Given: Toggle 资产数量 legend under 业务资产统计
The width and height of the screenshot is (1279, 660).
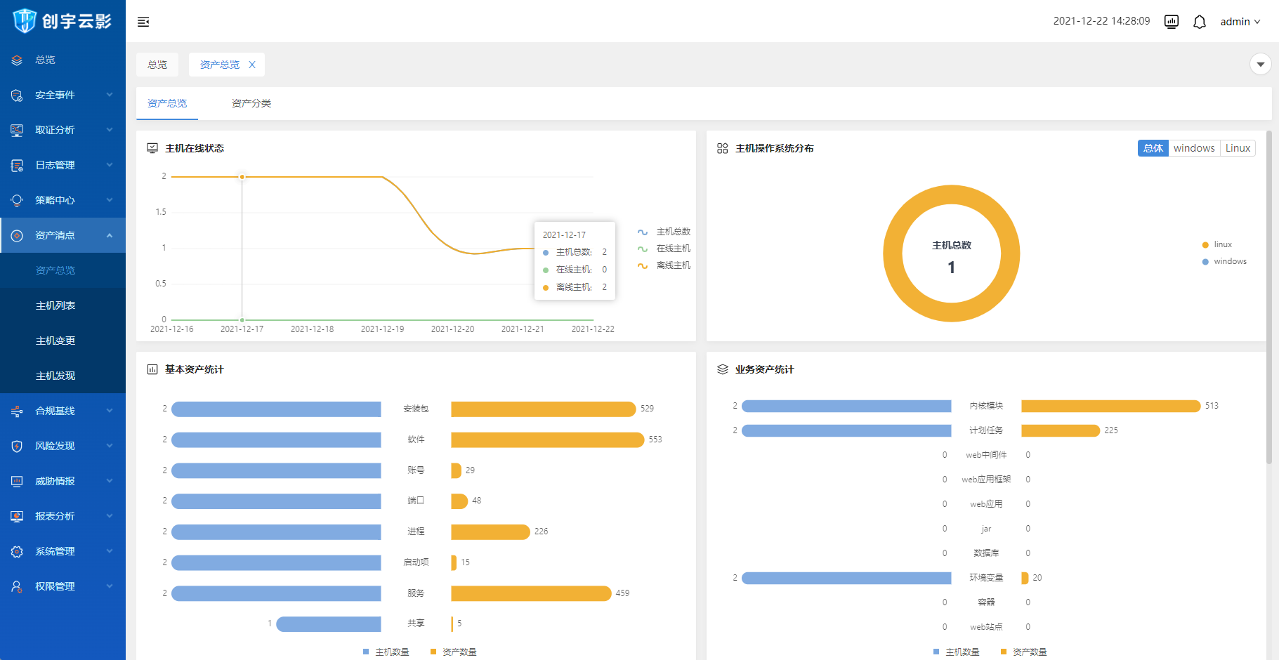Looking at the screenshot, I should point(1023,652).
